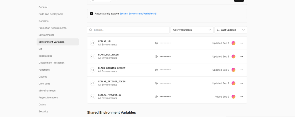The image size is (295, 117).
Task: Show the SLACK_SIGNING_SECRET hidden value
Action: coord(156,70)
